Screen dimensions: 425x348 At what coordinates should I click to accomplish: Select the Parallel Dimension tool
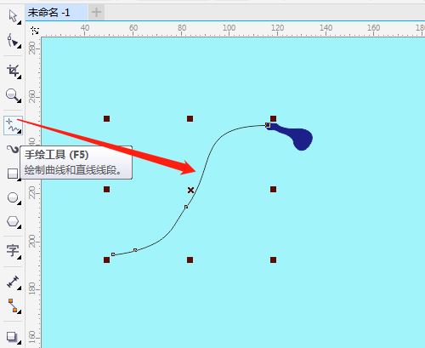[x=13, y=282]
